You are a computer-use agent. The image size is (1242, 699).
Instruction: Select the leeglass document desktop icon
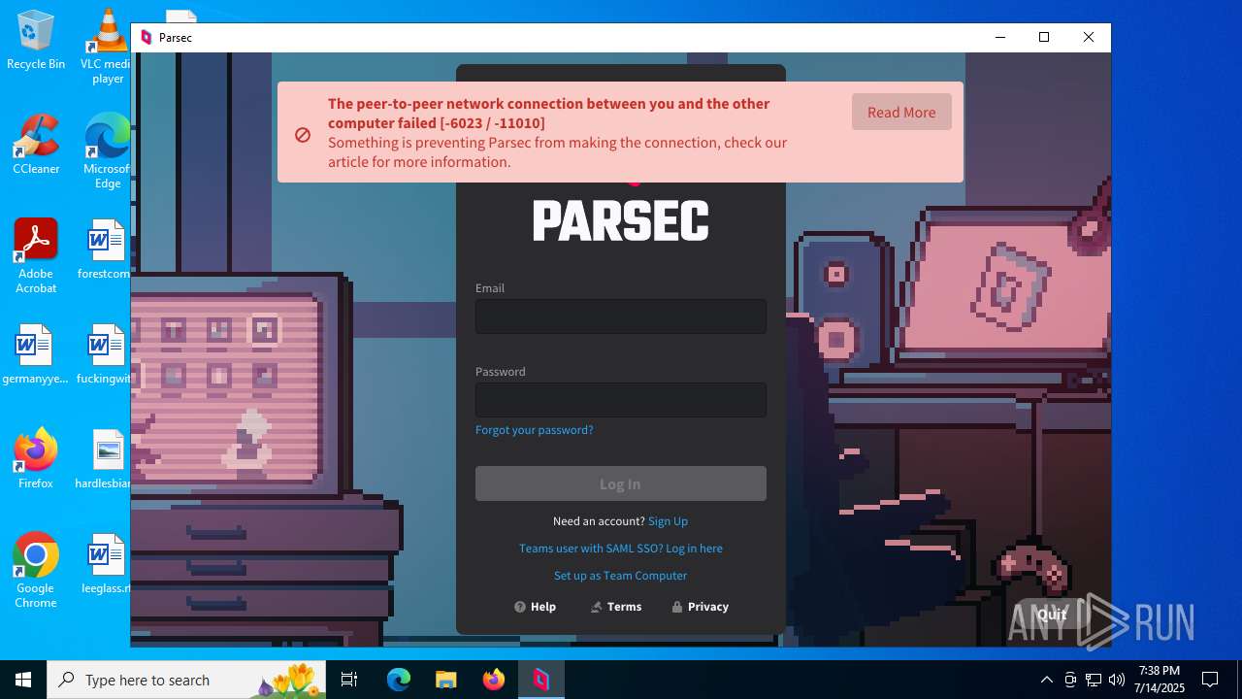coord(106,564)
